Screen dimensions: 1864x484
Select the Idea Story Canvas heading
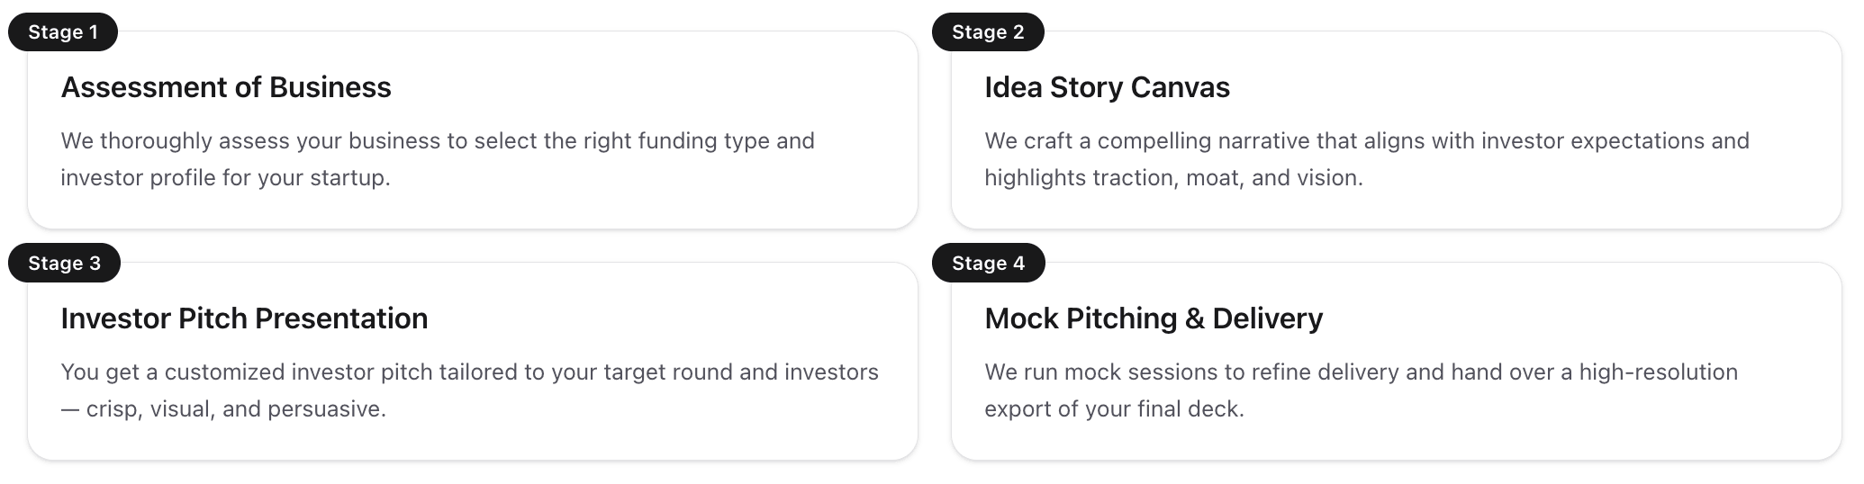[1107, 87]
